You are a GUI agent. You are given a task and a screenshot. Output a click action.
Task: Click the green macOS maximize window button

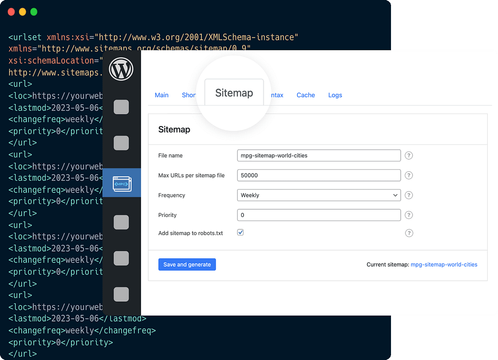(34, 12)
